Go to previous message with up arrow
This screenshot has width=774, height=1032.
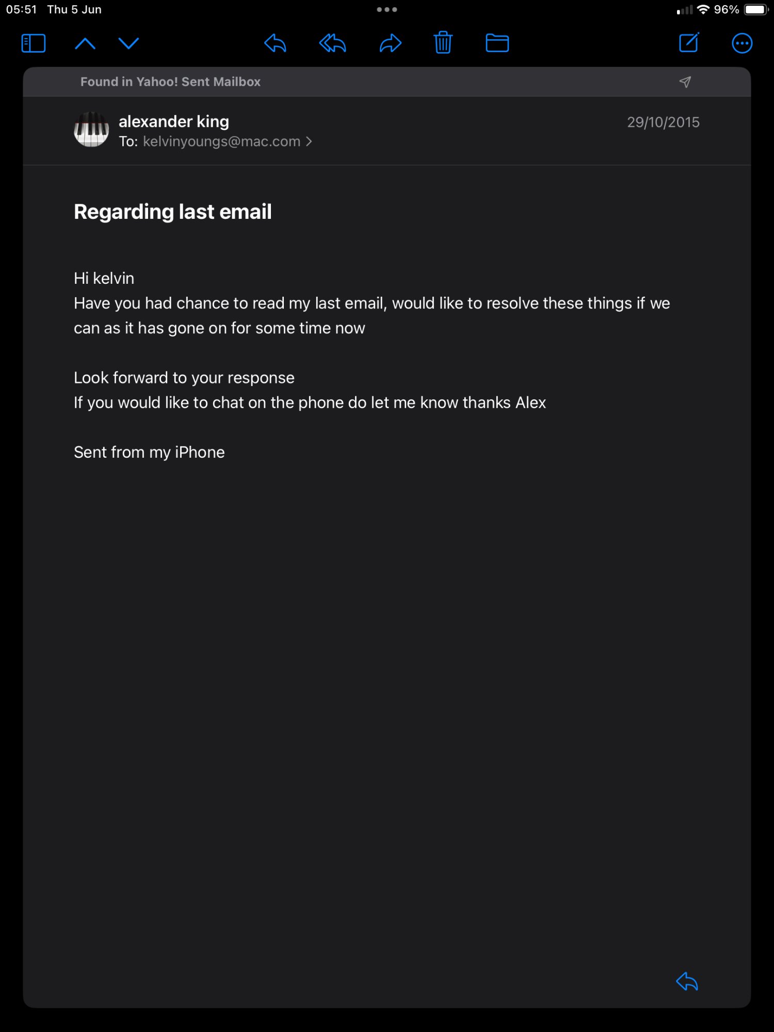point(85,43)
